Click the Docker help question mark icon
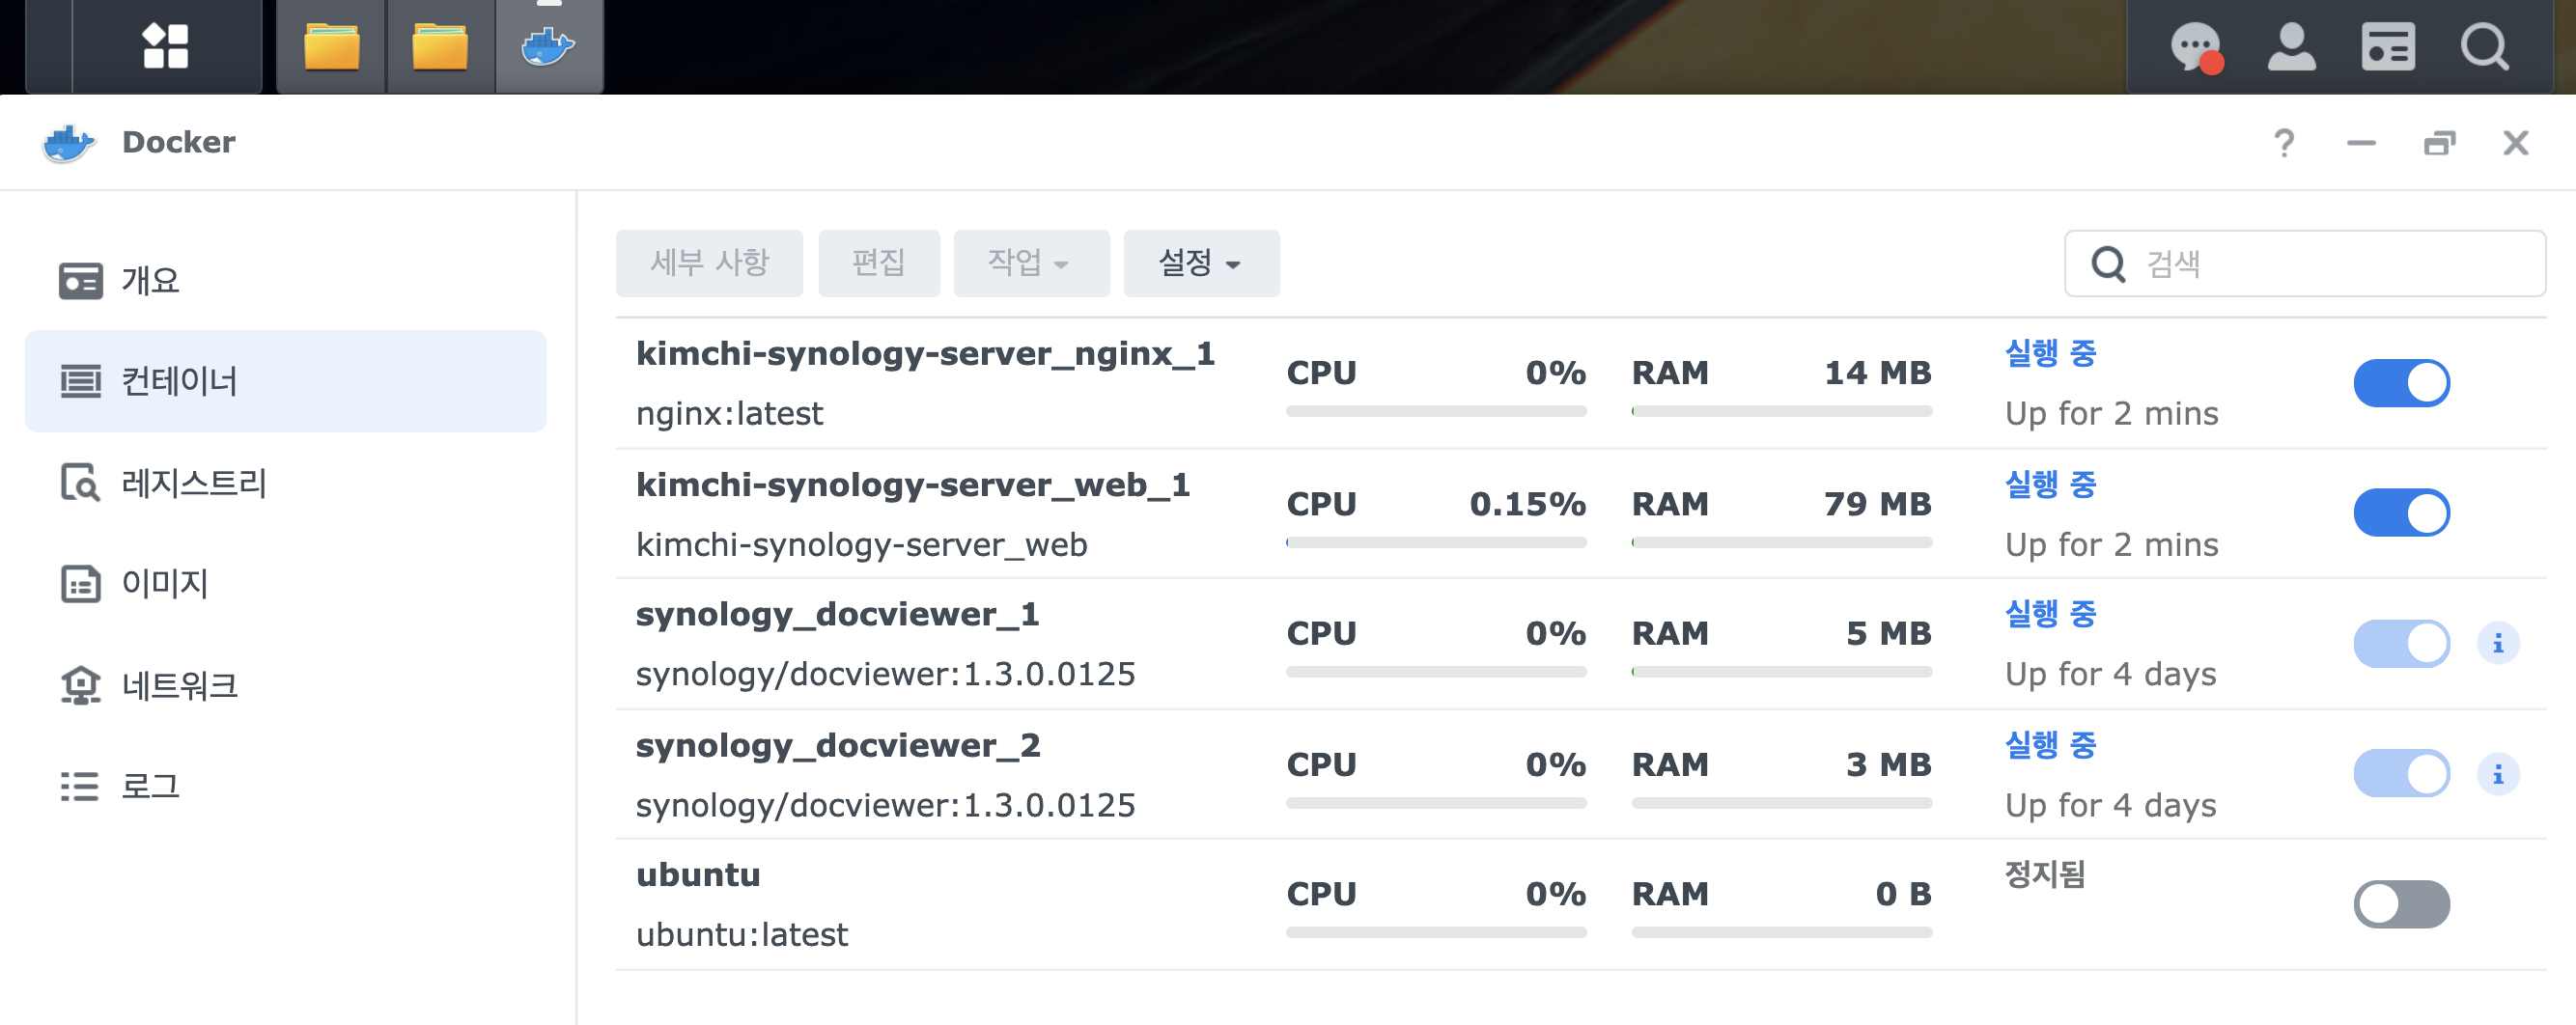This screenshot has width=2576, height=1025. [x=2284, y=143]
